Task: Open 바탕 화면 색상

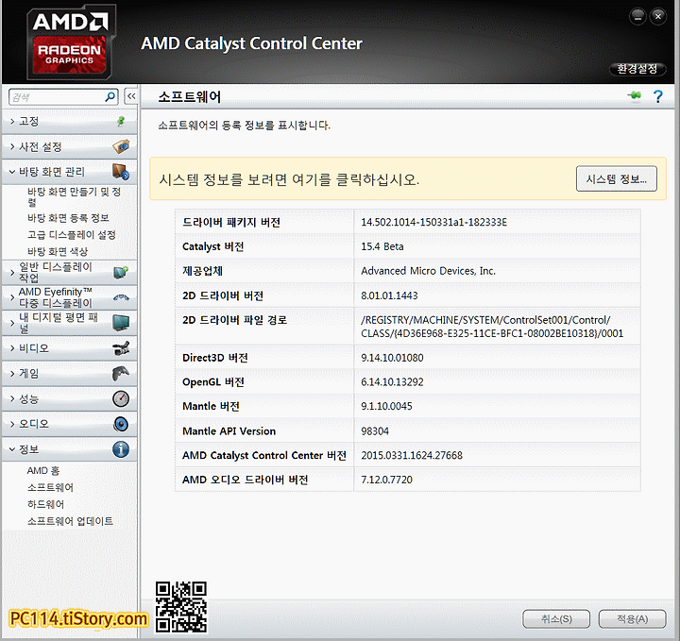Action: (x=58, y=251)
